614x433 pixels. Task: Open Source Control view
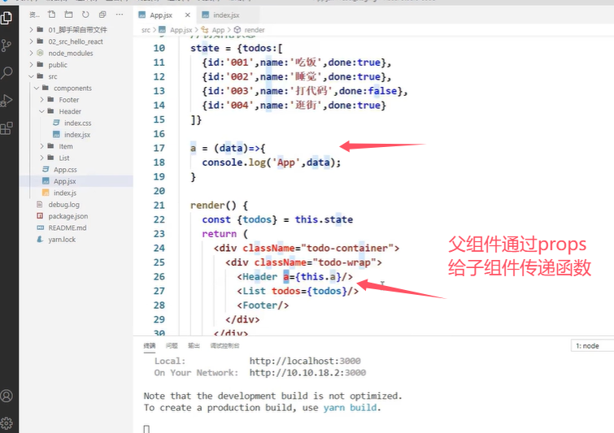point(7,45)
